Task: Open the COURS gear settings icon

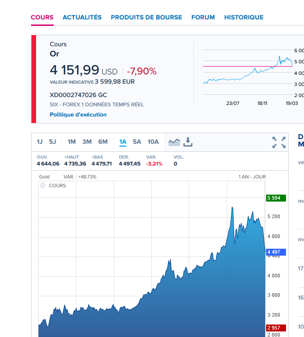Action: click(43, 185)
